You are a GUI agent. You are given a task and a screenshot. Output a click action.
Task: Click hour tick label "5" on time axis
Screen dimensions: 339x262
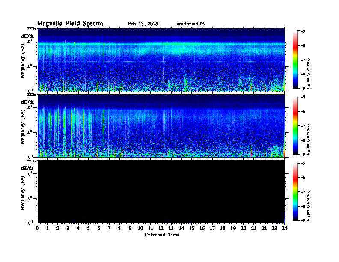pos(89,229)
